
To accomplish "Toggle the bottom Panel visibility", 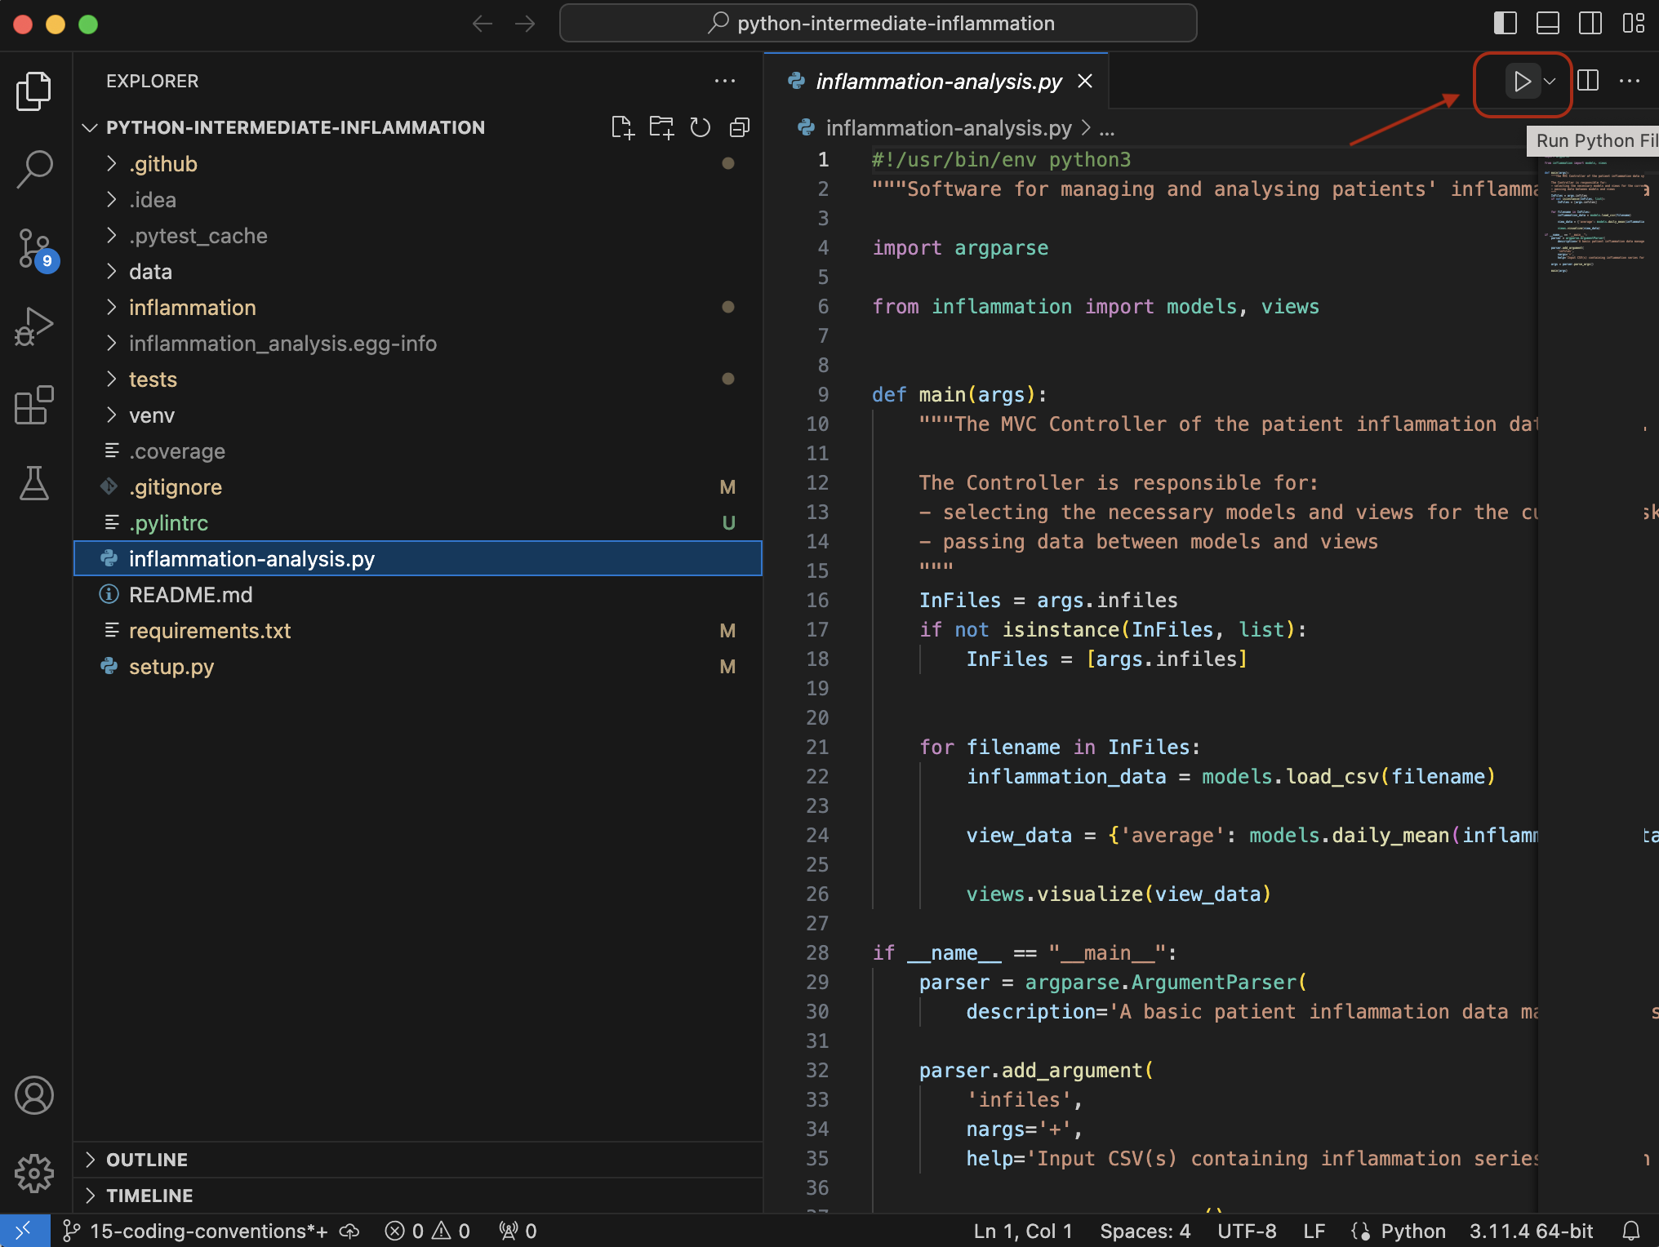I will (1548, 23).
